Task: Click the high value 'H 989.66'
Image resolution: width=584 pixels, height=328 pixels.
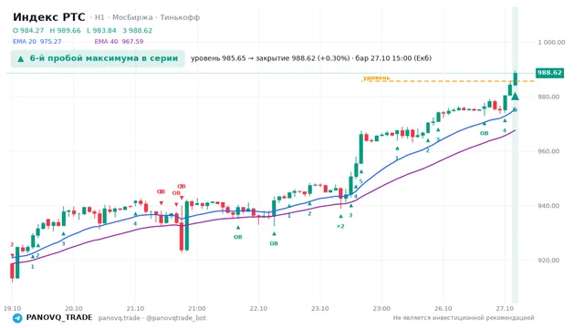Action: pos(65,30)
